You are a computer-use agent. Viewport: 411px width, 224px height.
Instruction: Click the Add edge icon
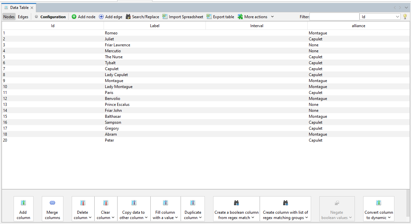click(x=101, y=17)
